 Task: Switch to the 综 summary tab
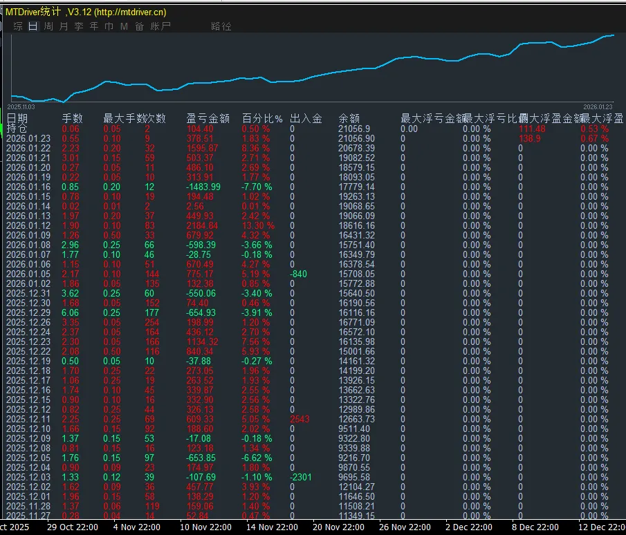click(x=18, y=26)
